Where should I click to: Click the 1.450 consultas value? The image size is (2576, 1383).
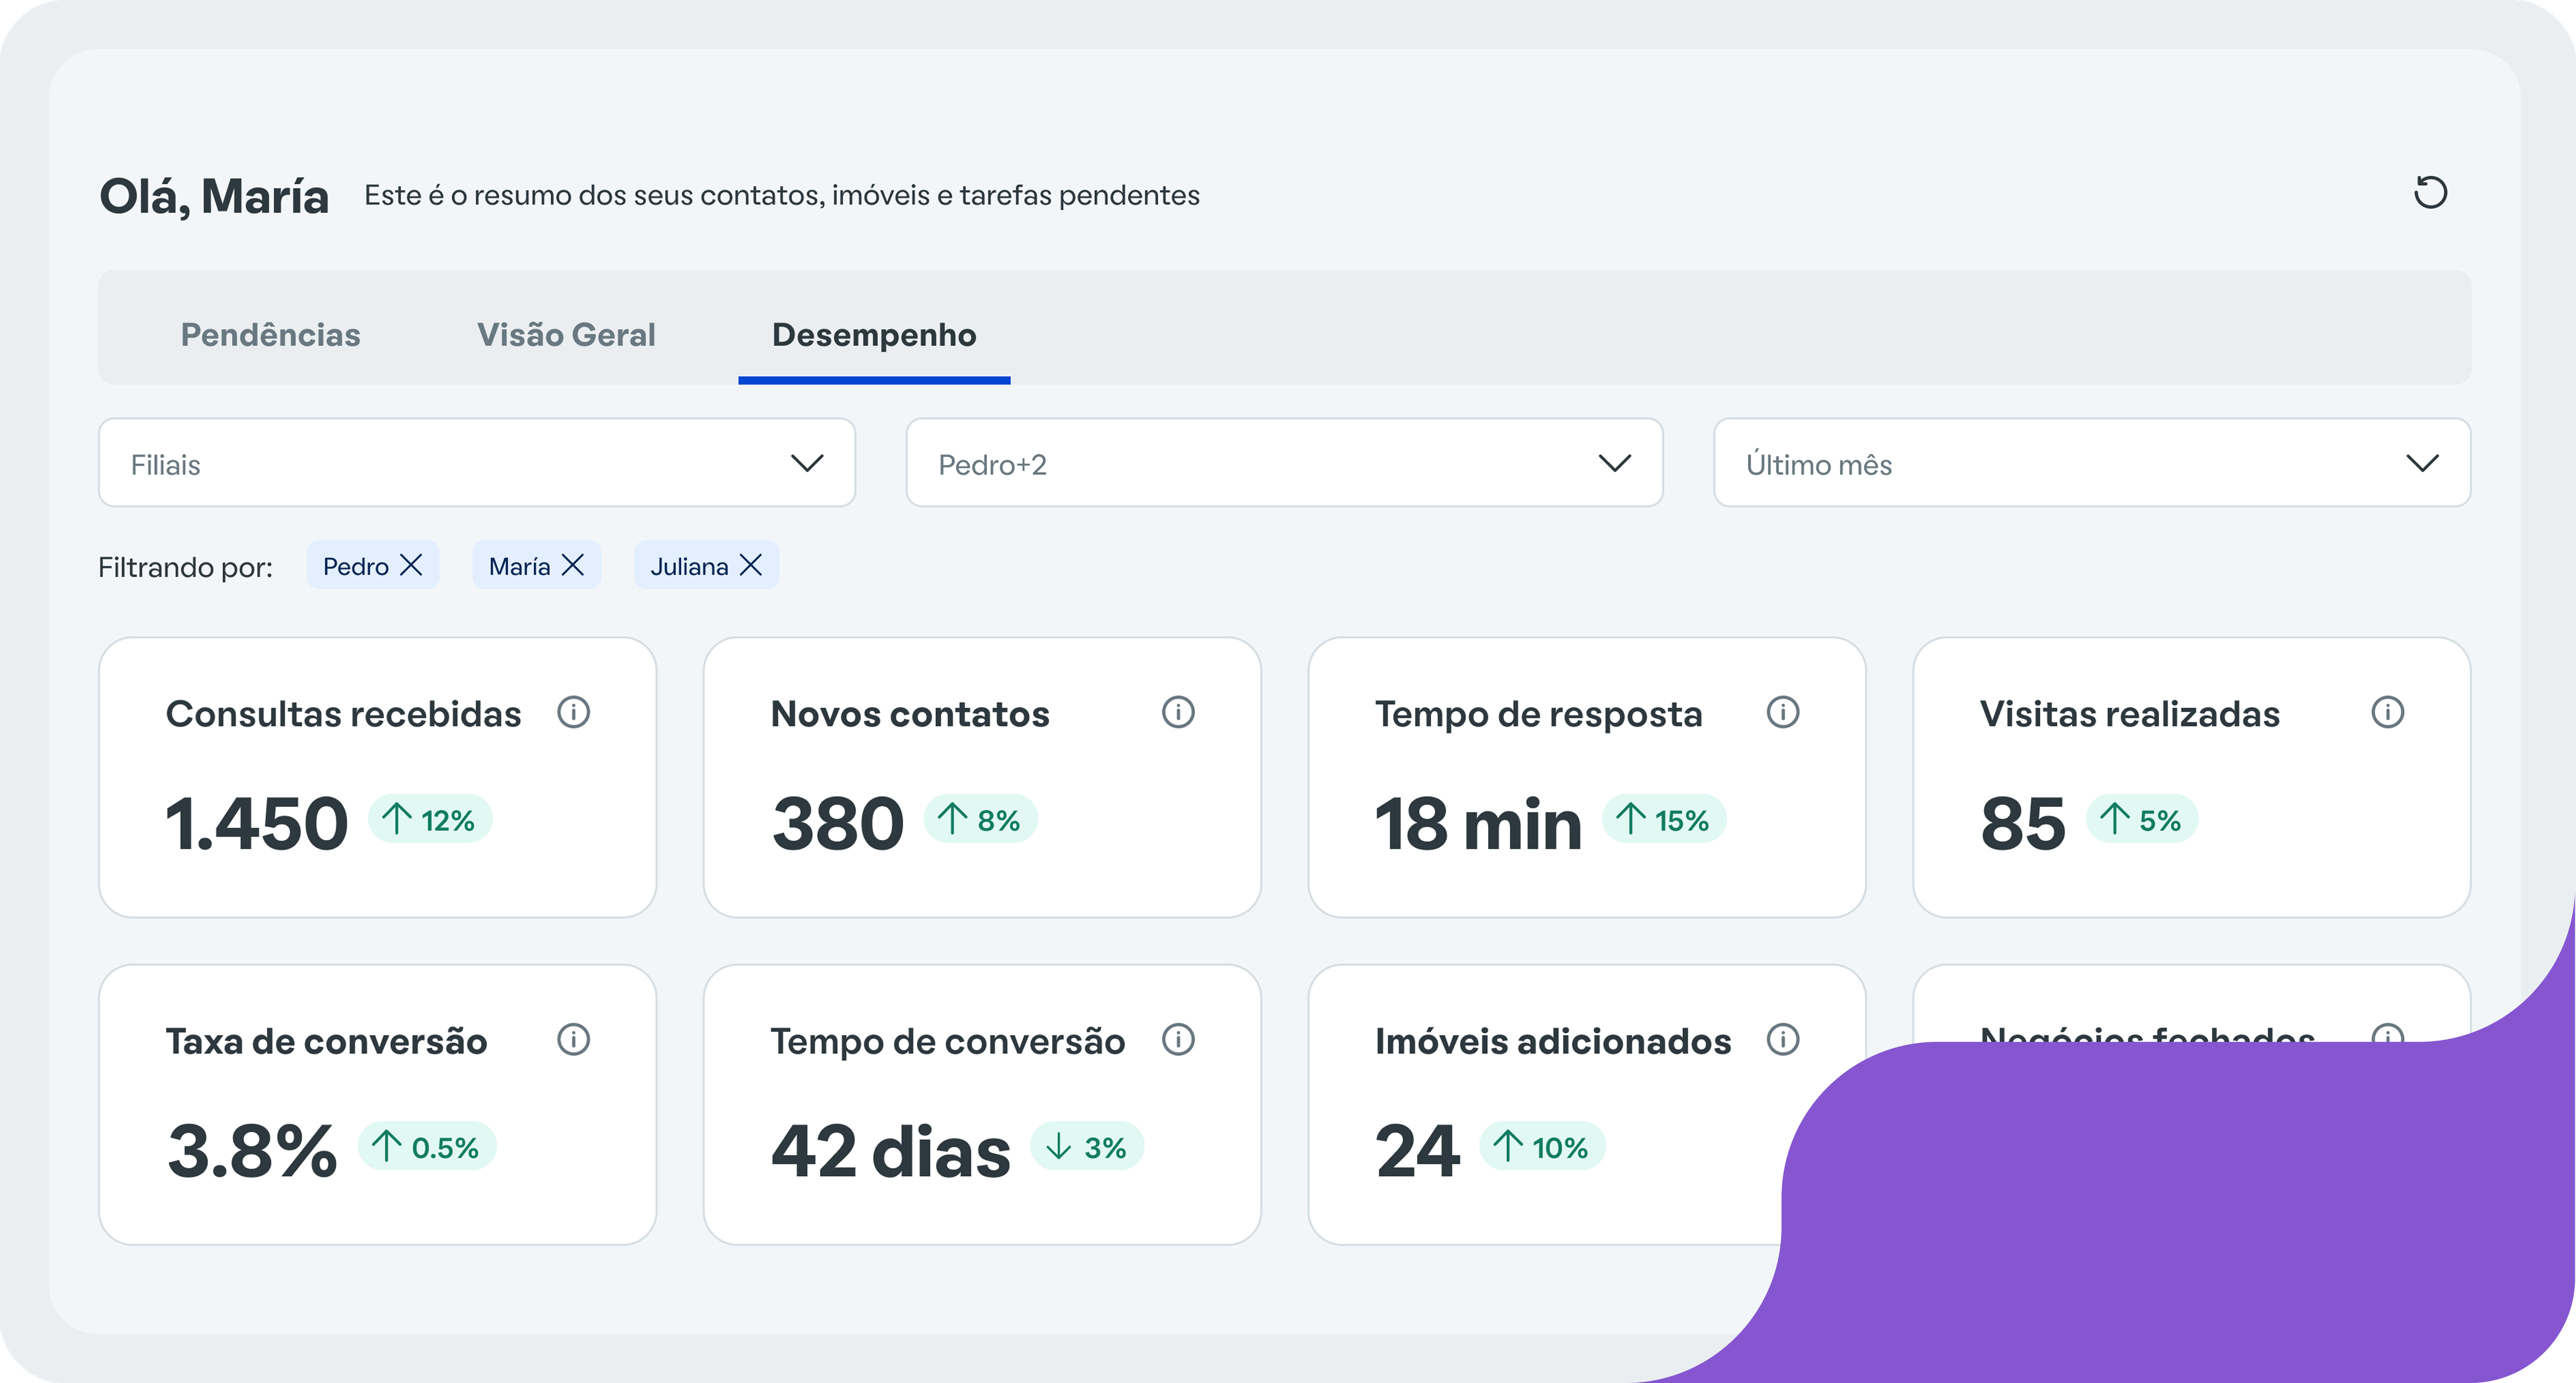pos(256,824)
